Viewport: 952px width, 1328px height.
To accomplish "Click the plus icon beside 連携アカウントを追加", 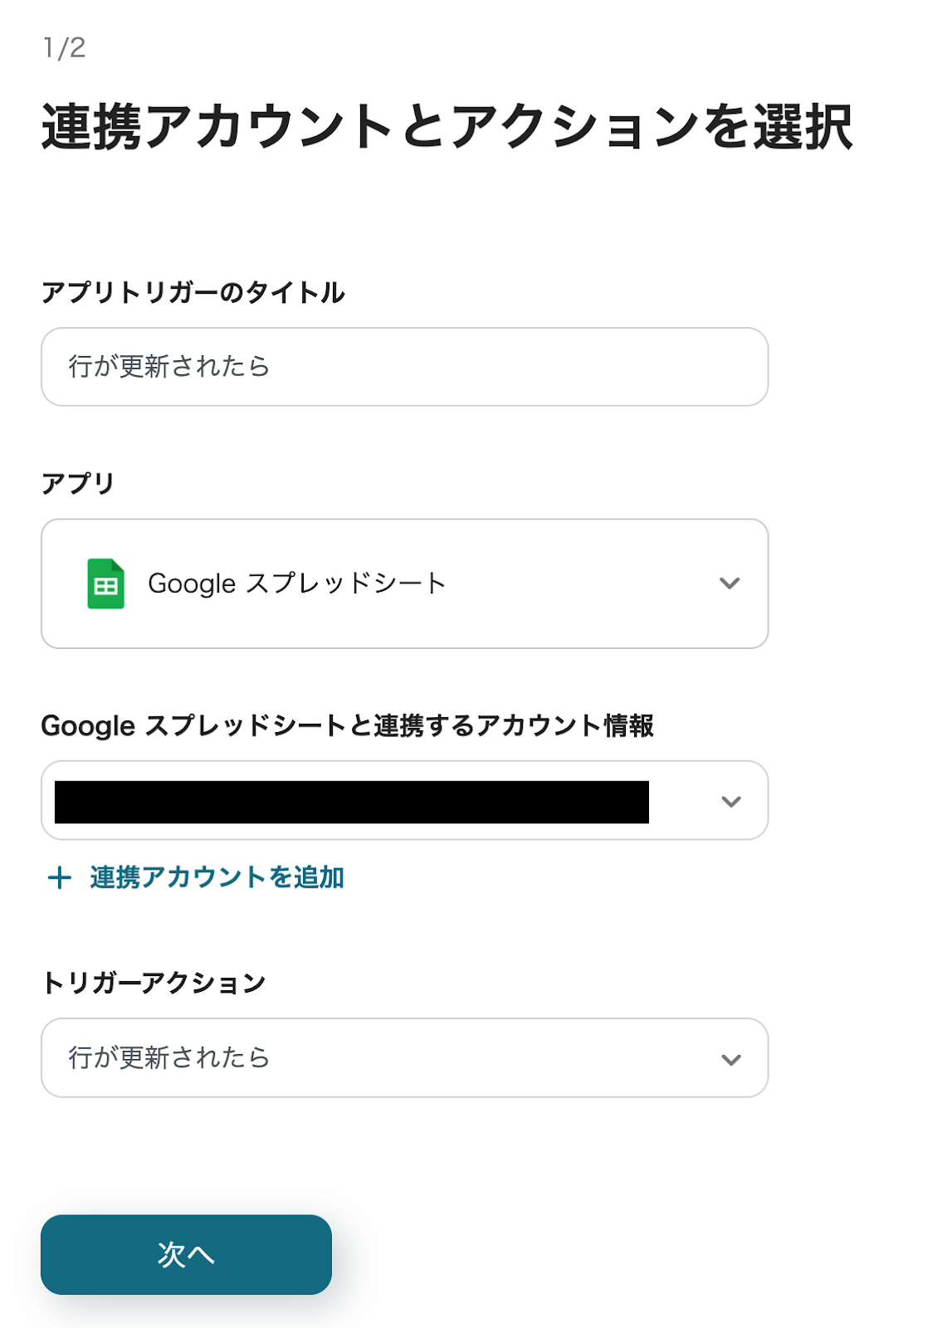I will tap(60, 877).
